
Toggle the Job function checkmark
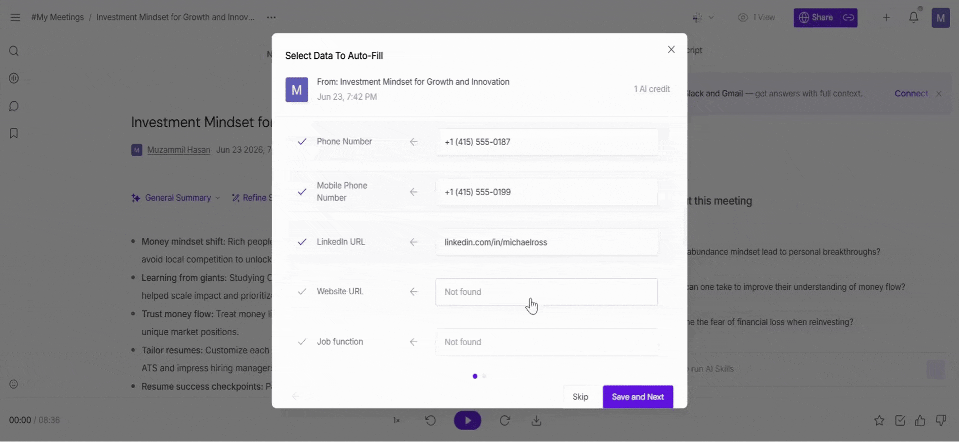pyautogui.click(x=302, y=342)
